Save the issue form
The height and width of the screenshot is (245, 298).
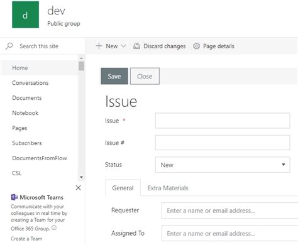(114, 76)
